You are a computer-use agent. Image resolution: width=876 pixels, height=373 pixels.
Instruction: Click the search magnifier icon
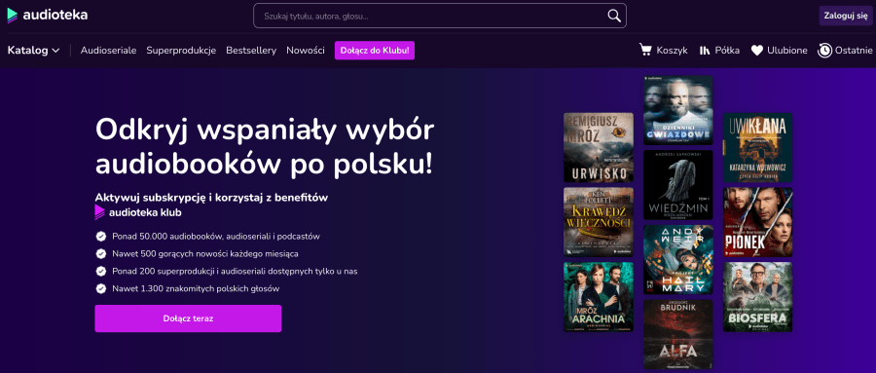click(x=614, y=16)
